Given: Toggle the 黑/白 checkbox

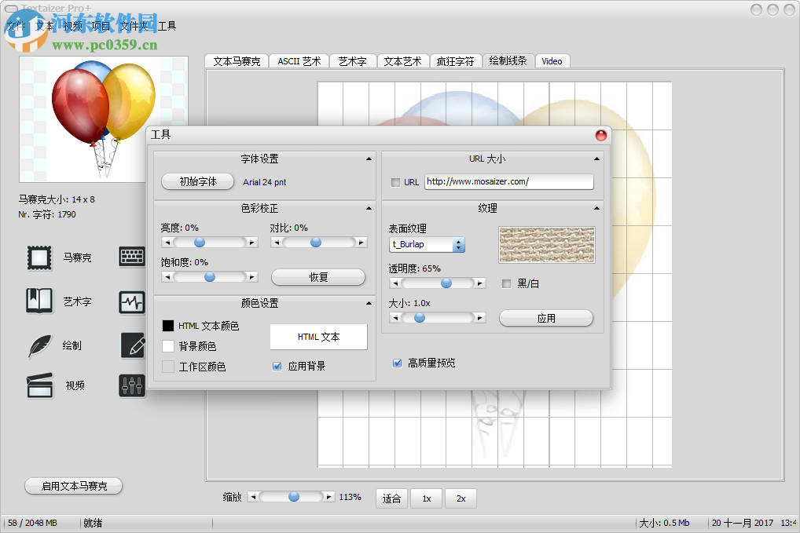Looking at the screenshot, I should click(x=506, y=285).
